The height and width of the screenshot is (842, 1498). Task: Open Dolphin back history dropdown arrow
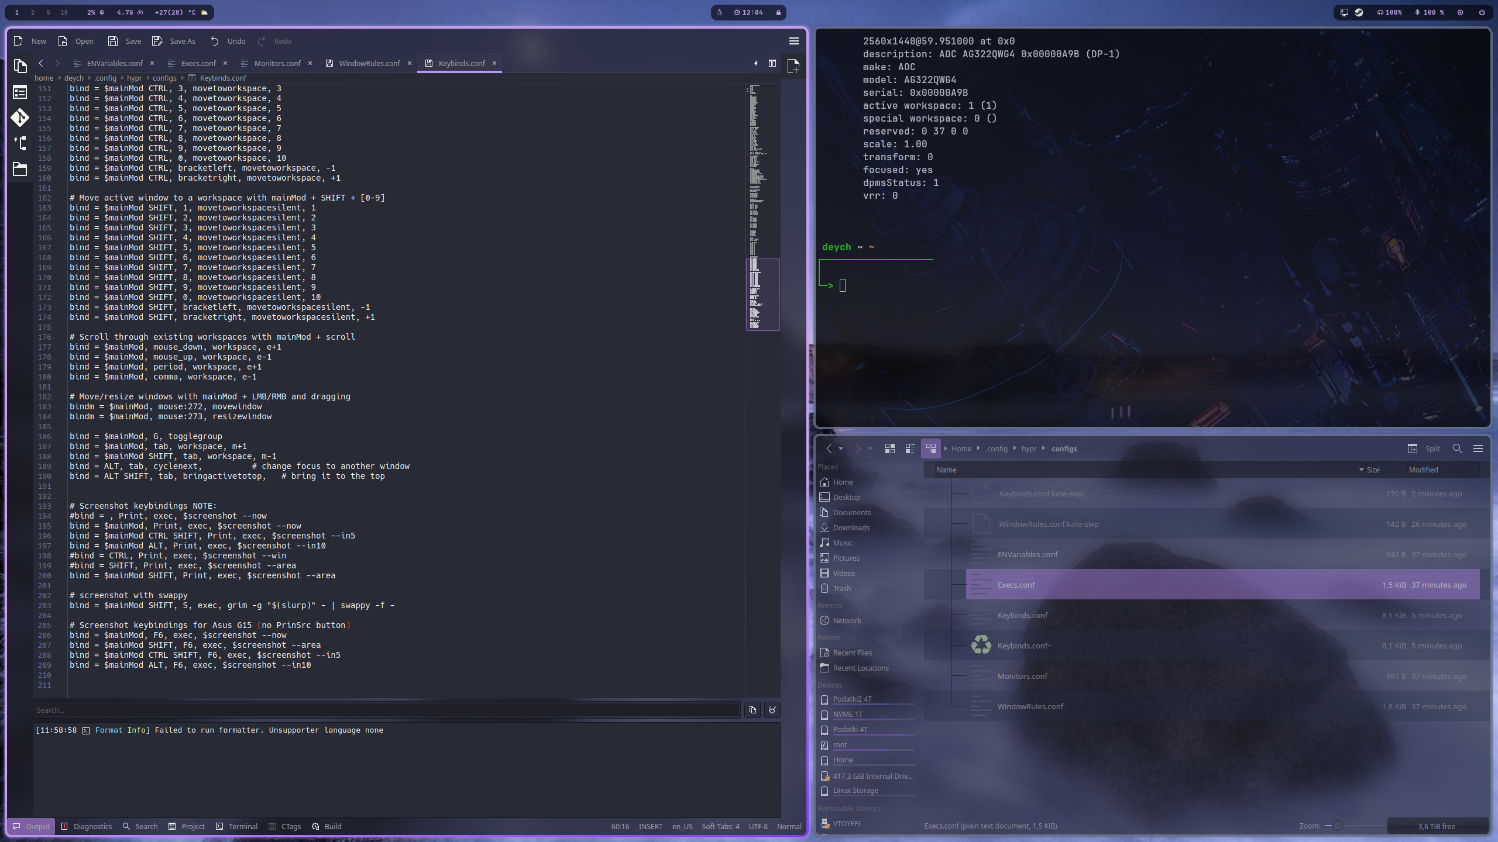[841, 448]
